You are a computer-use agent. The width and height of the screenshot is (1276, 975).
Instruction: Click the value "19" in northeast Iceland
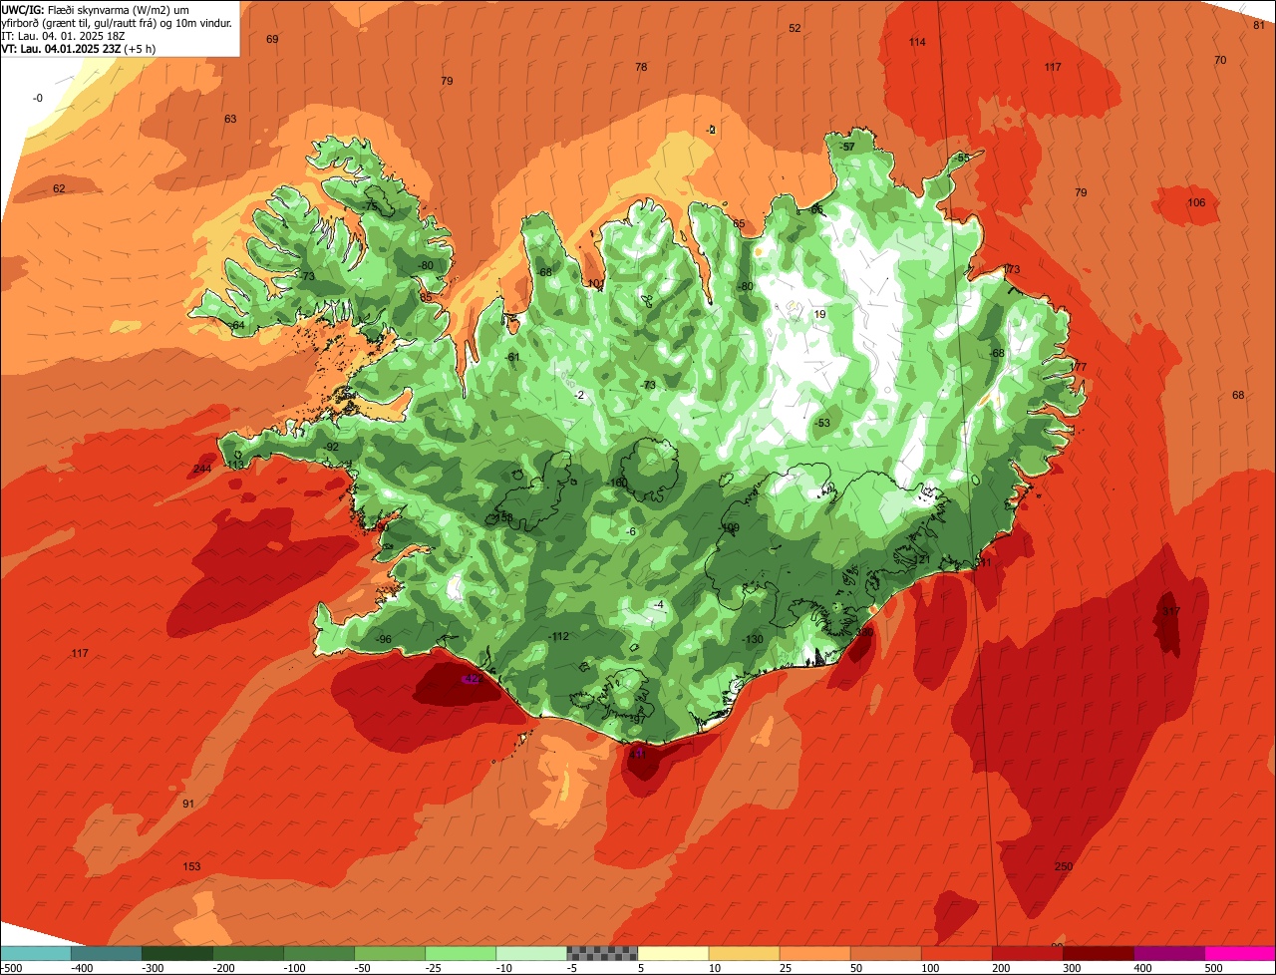coord(819,314)
